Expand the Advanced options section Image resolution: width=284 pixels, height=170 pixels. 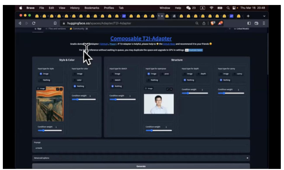141,158
